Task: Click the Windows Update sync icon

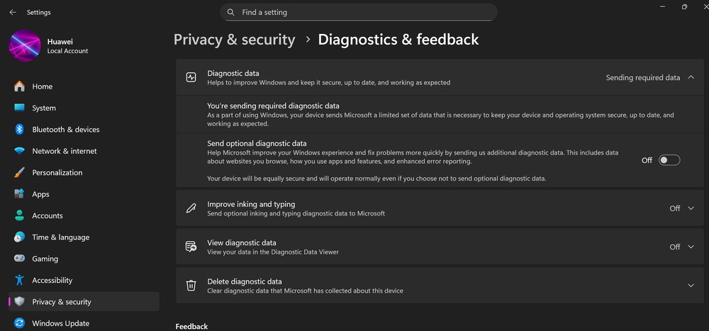Action: [19, 323]
